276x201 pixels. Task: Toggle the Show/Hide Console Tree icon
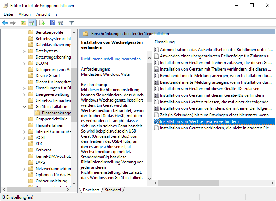click(31, 23)
